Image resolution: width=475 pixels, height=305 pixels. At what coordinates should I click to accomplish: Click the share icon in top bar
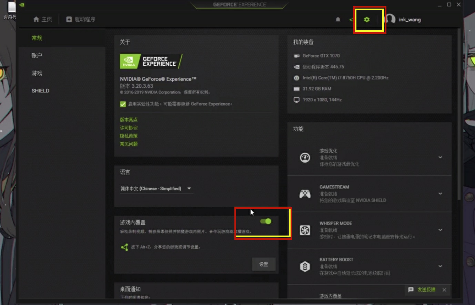tap(351, 20)
